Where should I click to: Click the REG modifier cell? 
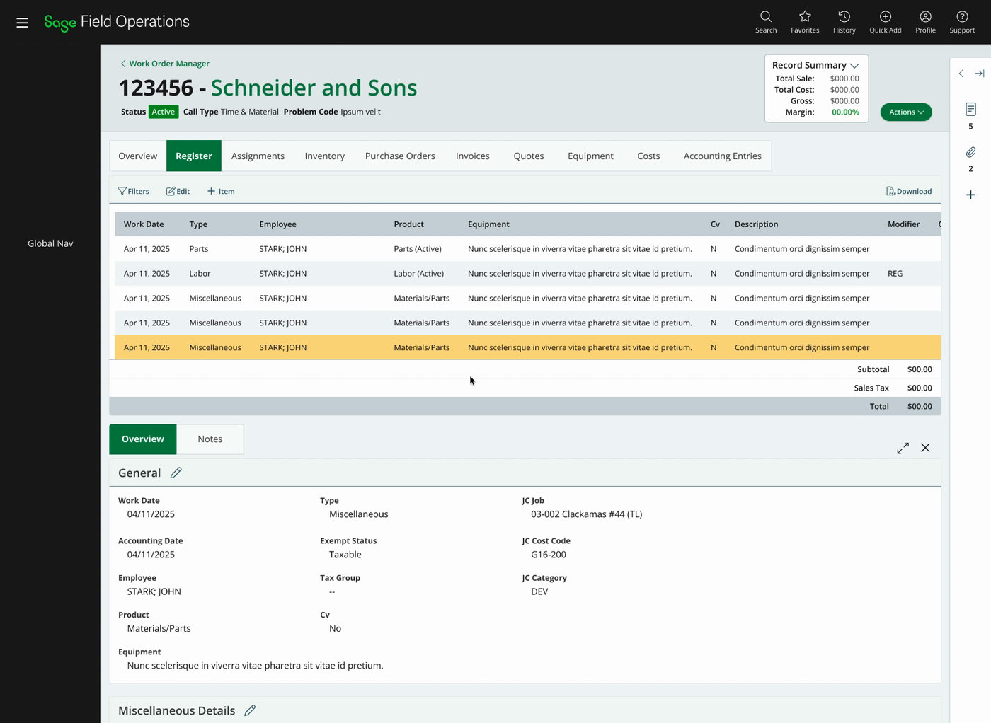pyautogui.click(x=895, y=274)
